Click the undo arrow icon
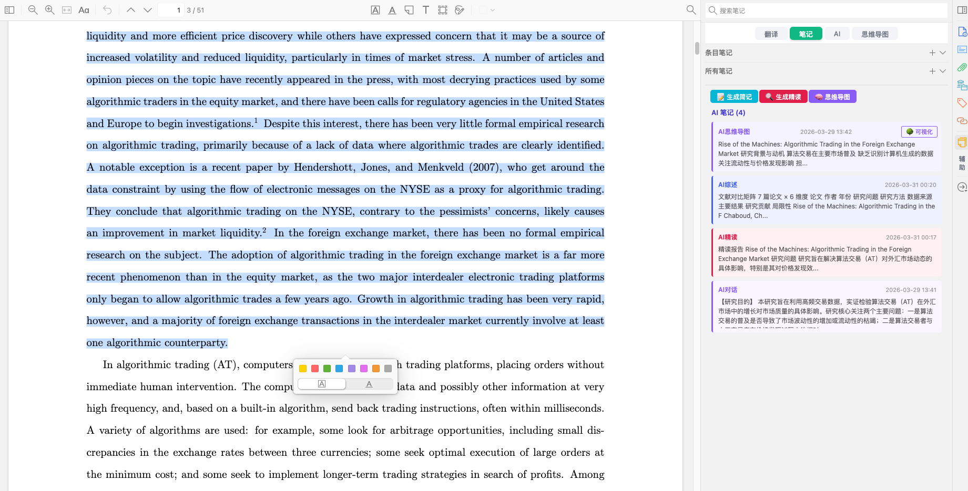Screen dimensions: 968x491 pyautogui.click(x=107, y=10)
